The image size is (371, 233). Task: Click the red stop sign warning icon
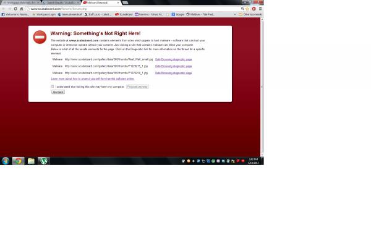tap(40, 37)
